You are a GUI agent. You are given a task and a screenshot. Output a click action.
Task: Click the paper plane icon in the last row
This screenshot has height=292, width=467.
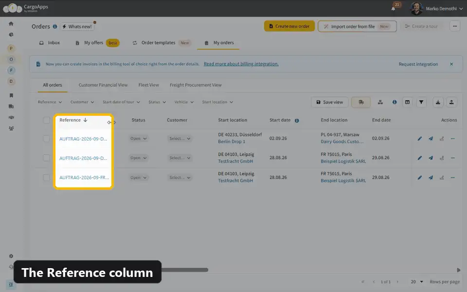(x=431, y=178)
